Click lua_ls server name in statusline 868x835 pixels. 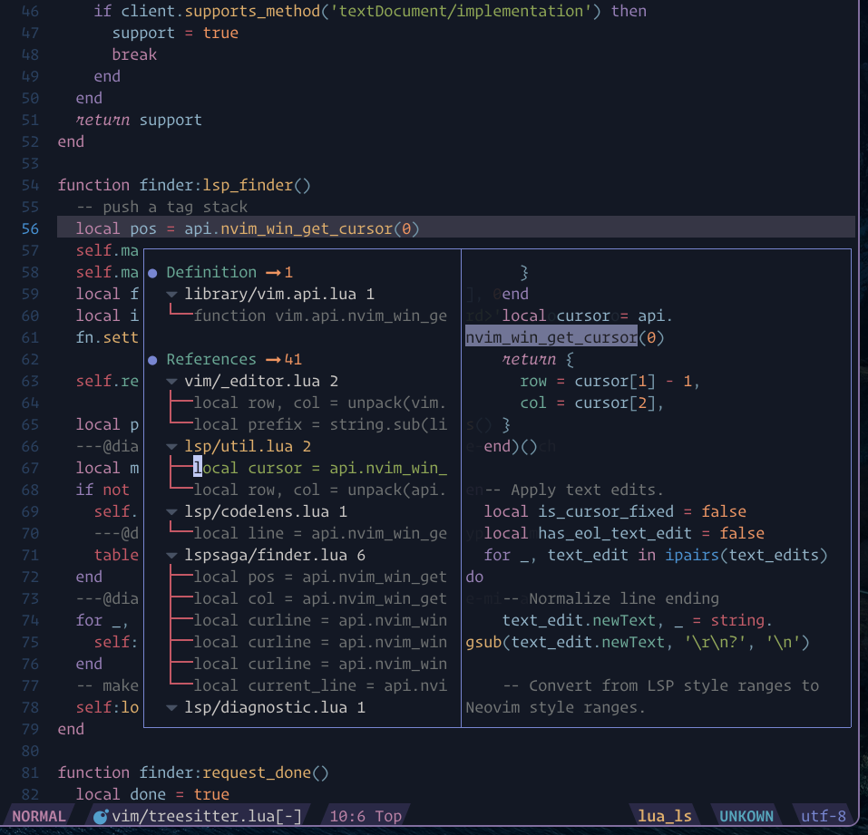point(665,816)
